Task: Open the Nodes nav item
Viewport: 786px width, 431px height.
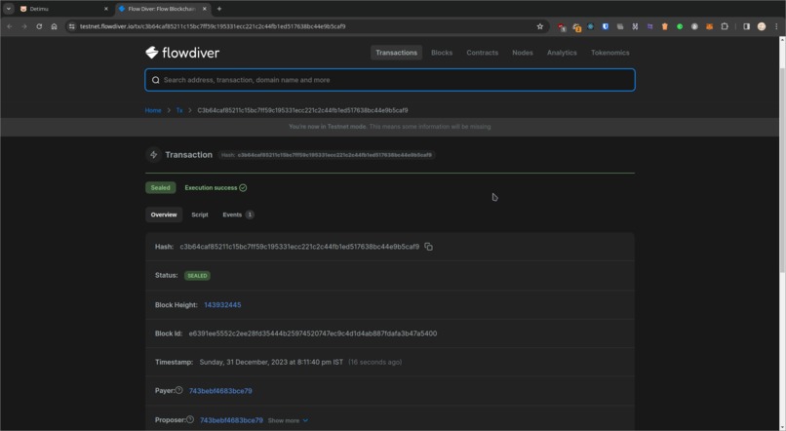Action: tap(523, 53)
